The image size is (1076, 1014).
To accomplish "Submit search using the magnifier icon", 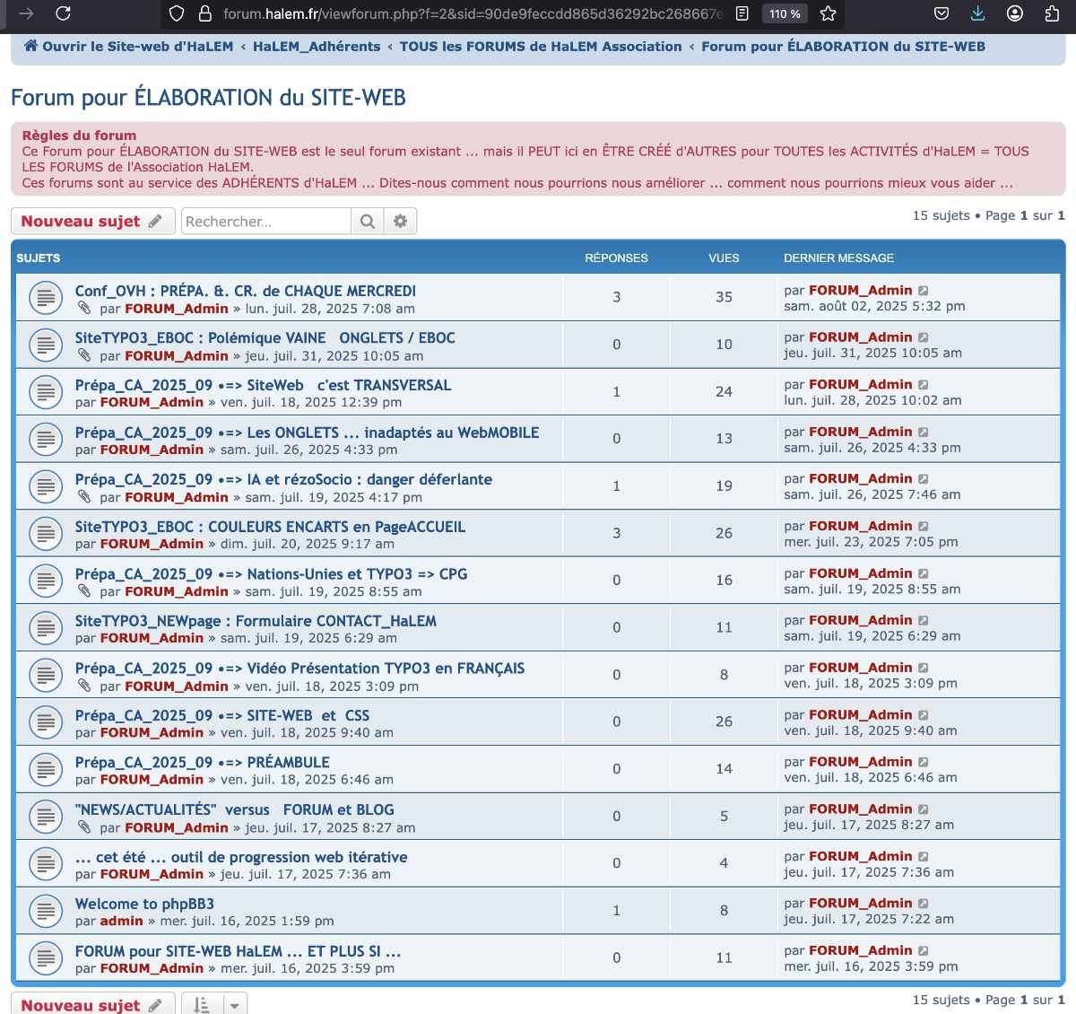I will (x=367, y=220).
